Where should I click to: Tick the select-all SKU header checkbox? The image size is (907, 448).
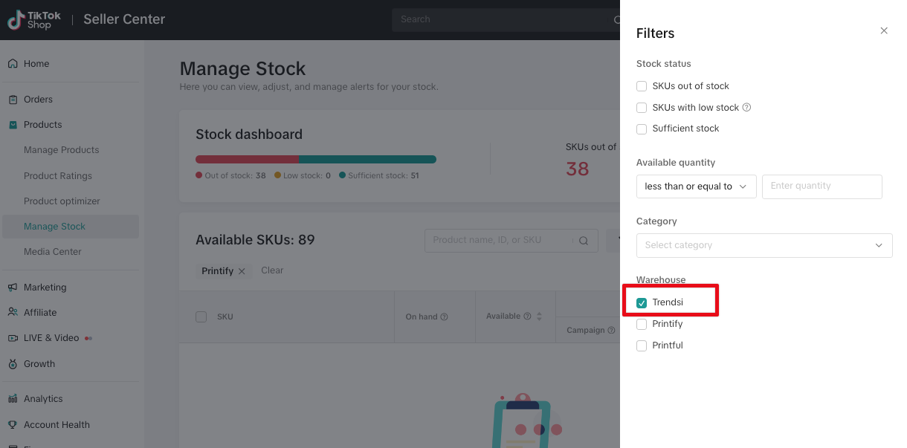[201, 317]
